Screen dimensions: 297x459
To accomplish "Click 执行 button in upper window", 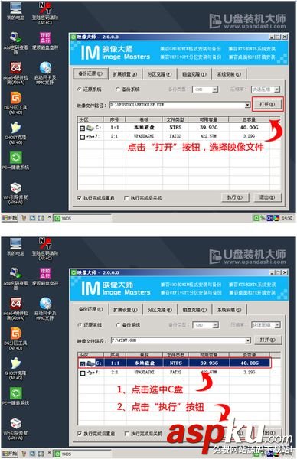I will click(235, 197).
